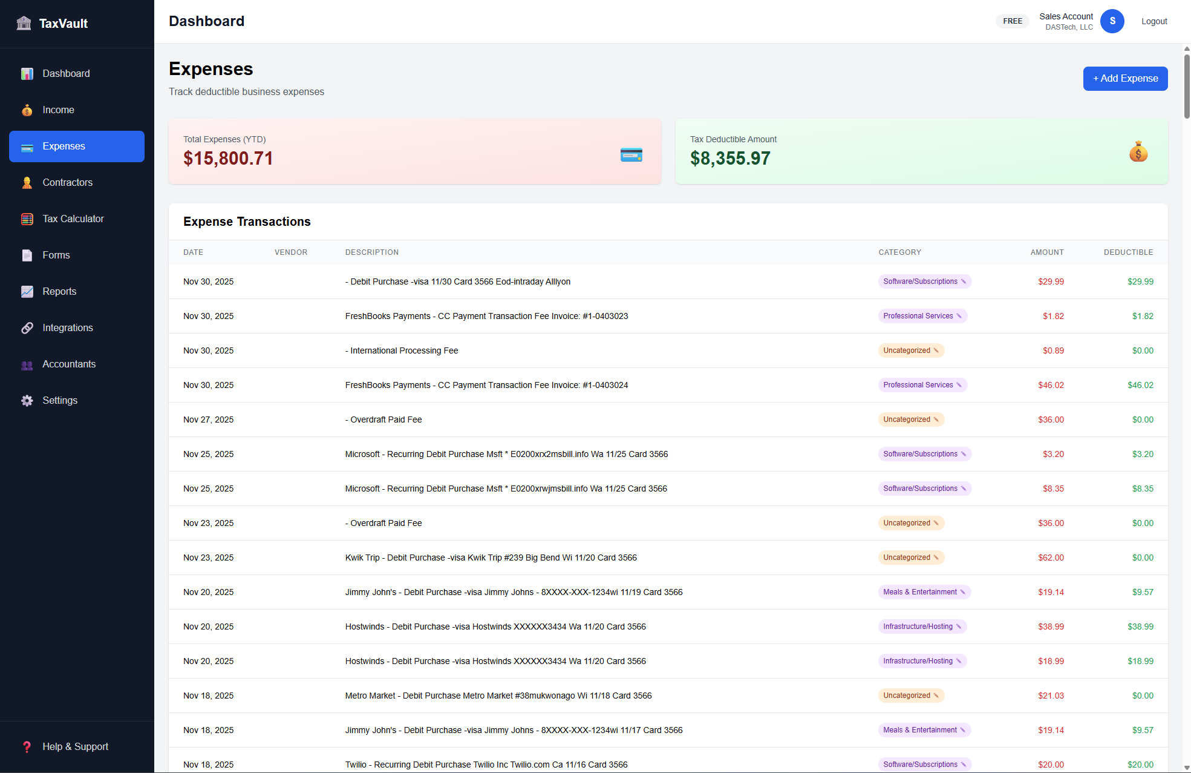Viewport: 1191px width, 773px height.
Task: Open Reports via its chart icon
Action: tap(27, 291)
